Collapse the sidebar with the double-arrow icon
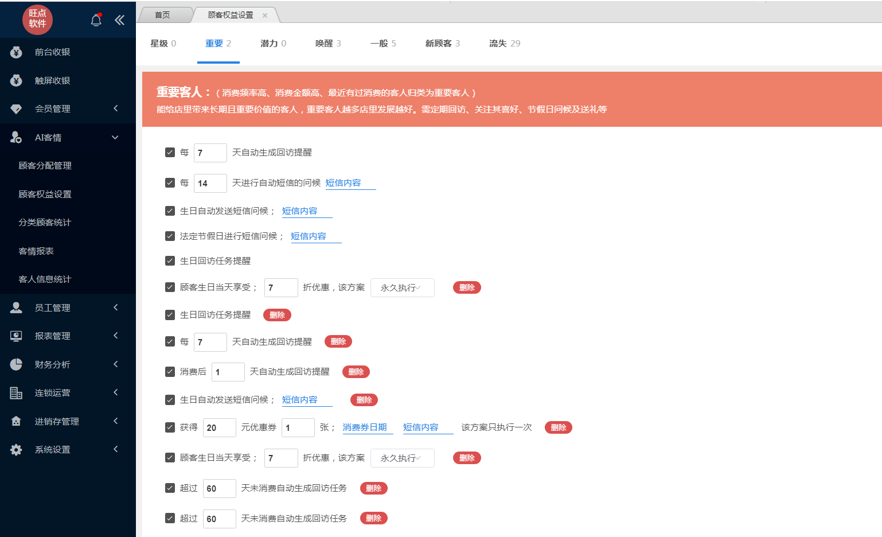This screenshot has height=537, width=882. click(x=119, y=20)
